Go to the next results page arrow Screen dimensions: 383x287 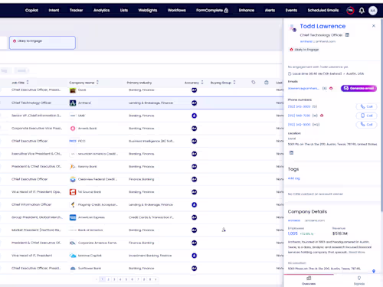[155, 279]
